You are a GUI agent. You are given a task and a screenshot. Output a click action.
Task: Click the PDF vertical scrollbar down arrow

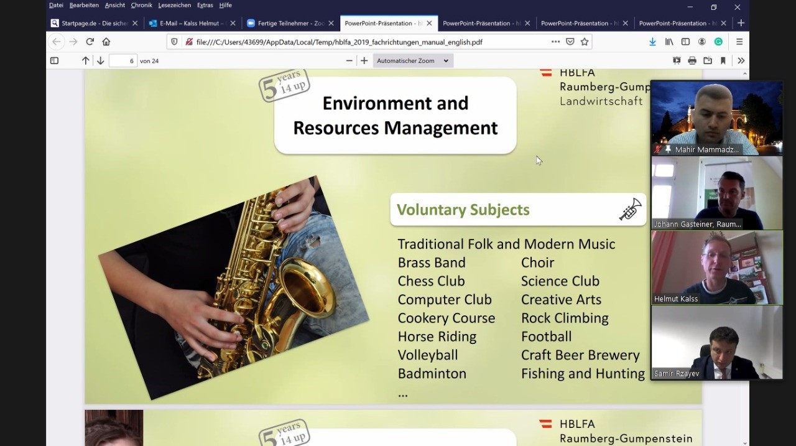tap(745, 442)
